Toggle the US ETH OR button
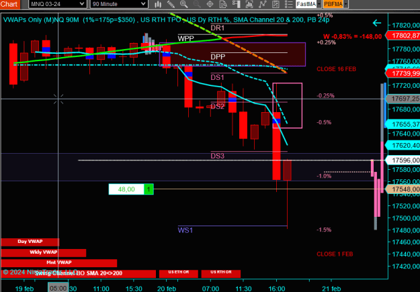Viewport: 420px width, 292px height. coord(178,273)
